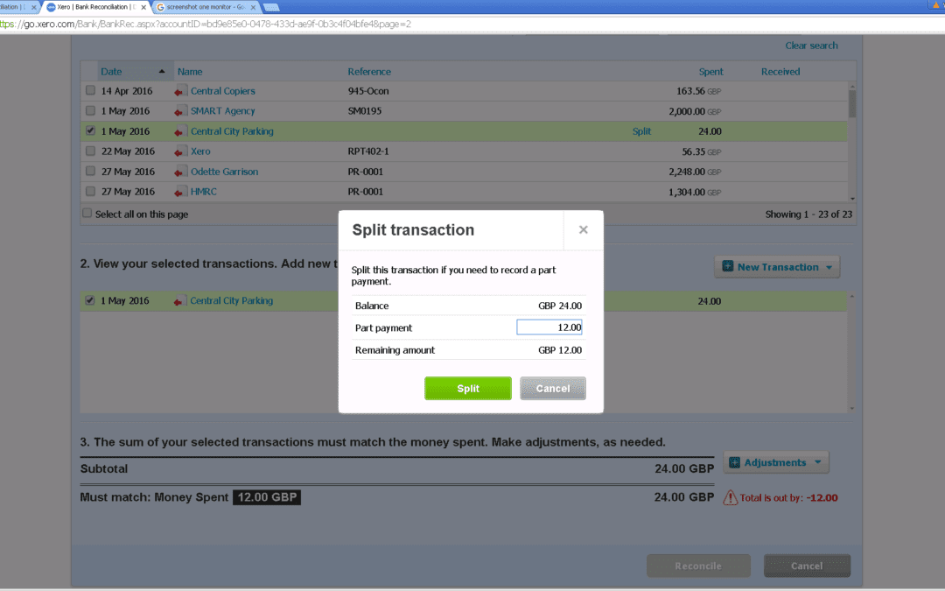Click the spent arrow icon beside HMRC

click(179, 193)
